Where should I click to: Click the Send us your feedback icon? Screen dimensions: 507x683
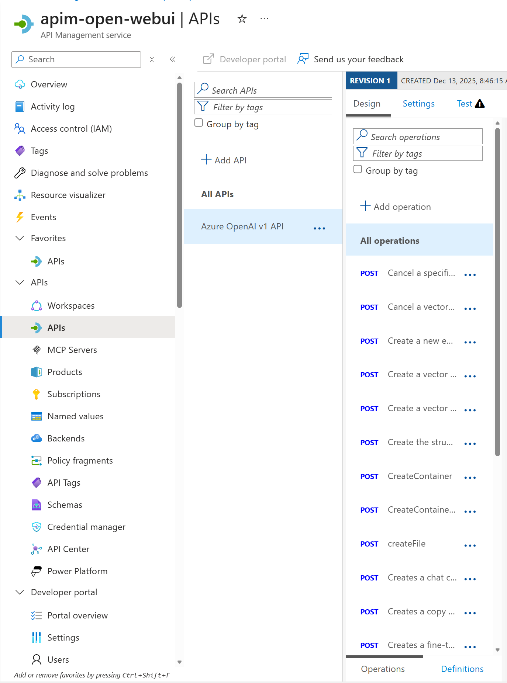[x=303, y=59]
